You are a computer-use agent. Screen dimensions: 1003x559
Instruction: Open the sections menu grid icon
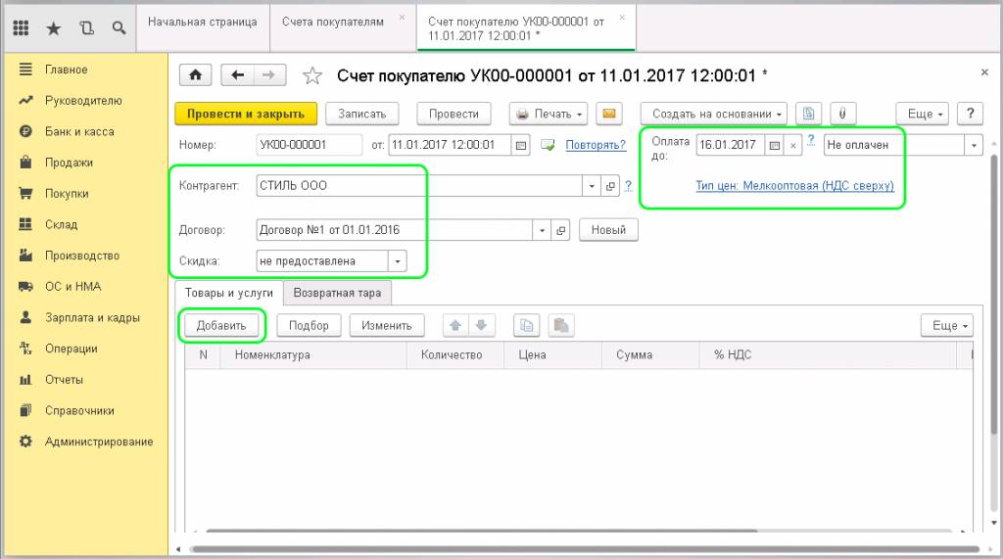[x=21, y=27]
